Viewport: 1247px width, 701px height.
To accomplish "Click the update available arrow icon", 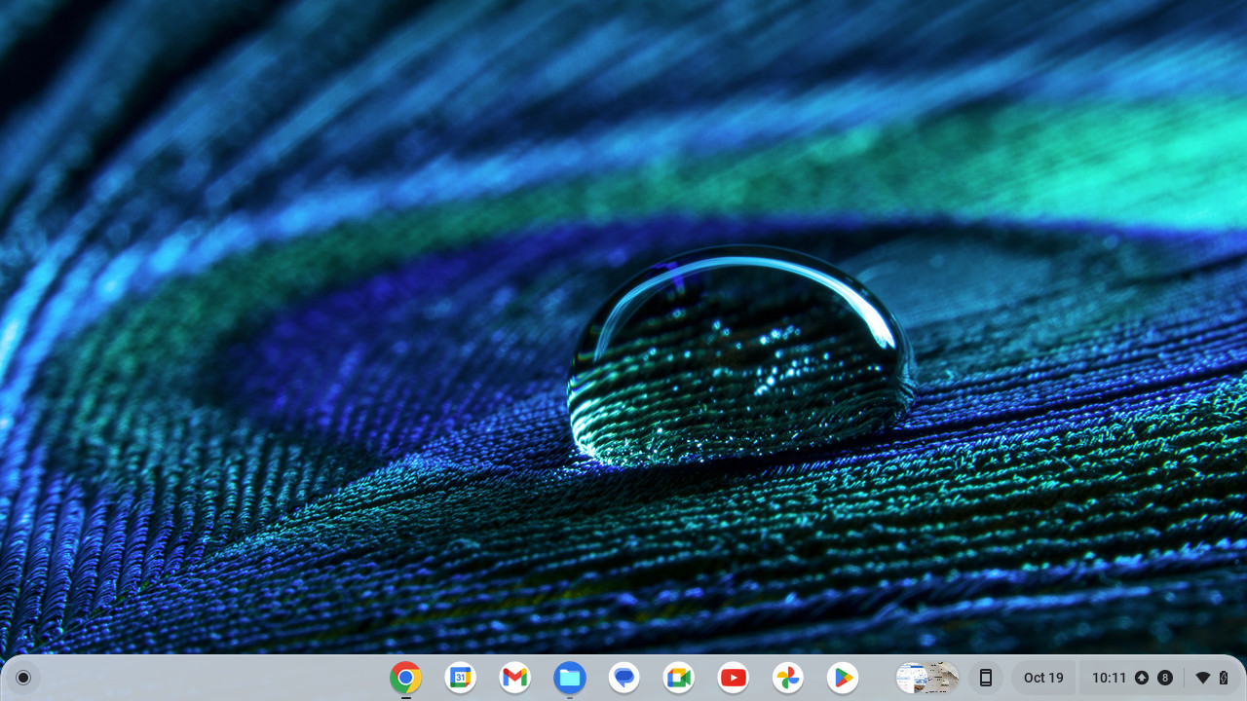I will click(1142, 678).
